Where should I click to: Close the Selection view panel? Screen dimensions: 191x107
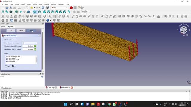43,74
